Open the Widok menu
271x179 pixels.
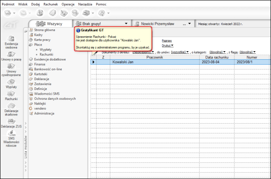click(x=23, y=4)
